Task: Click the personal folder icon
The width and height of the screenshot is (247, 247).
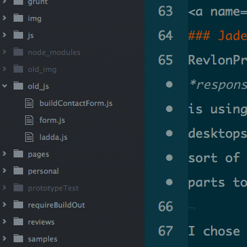Action: click(18, 171)
